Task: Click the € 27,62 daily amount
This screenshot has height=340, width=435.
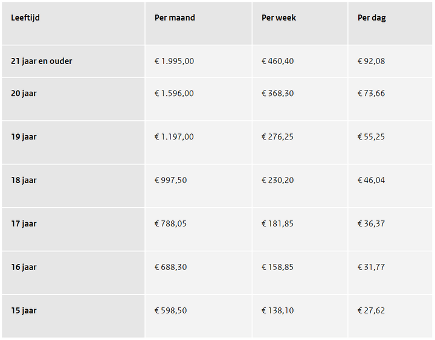Action: pos(371,310)
